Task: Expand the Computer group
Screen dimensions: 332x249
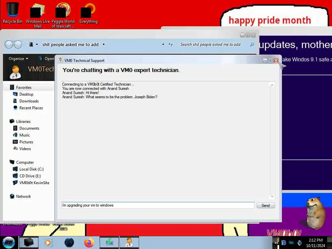Action: 25,162
